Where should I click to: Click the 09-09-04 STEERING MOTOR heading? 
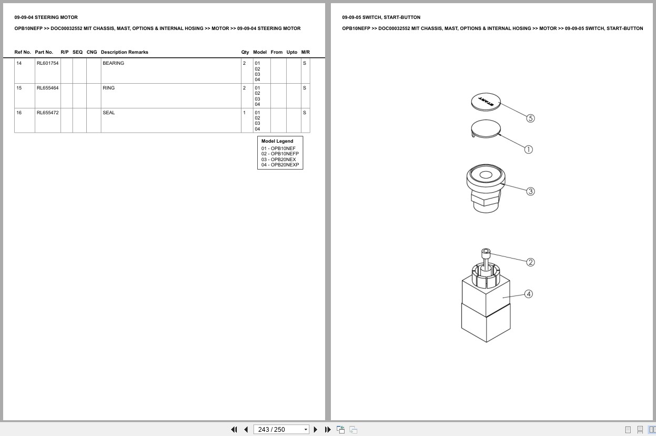pyautogui.click(x=46, y=17)
